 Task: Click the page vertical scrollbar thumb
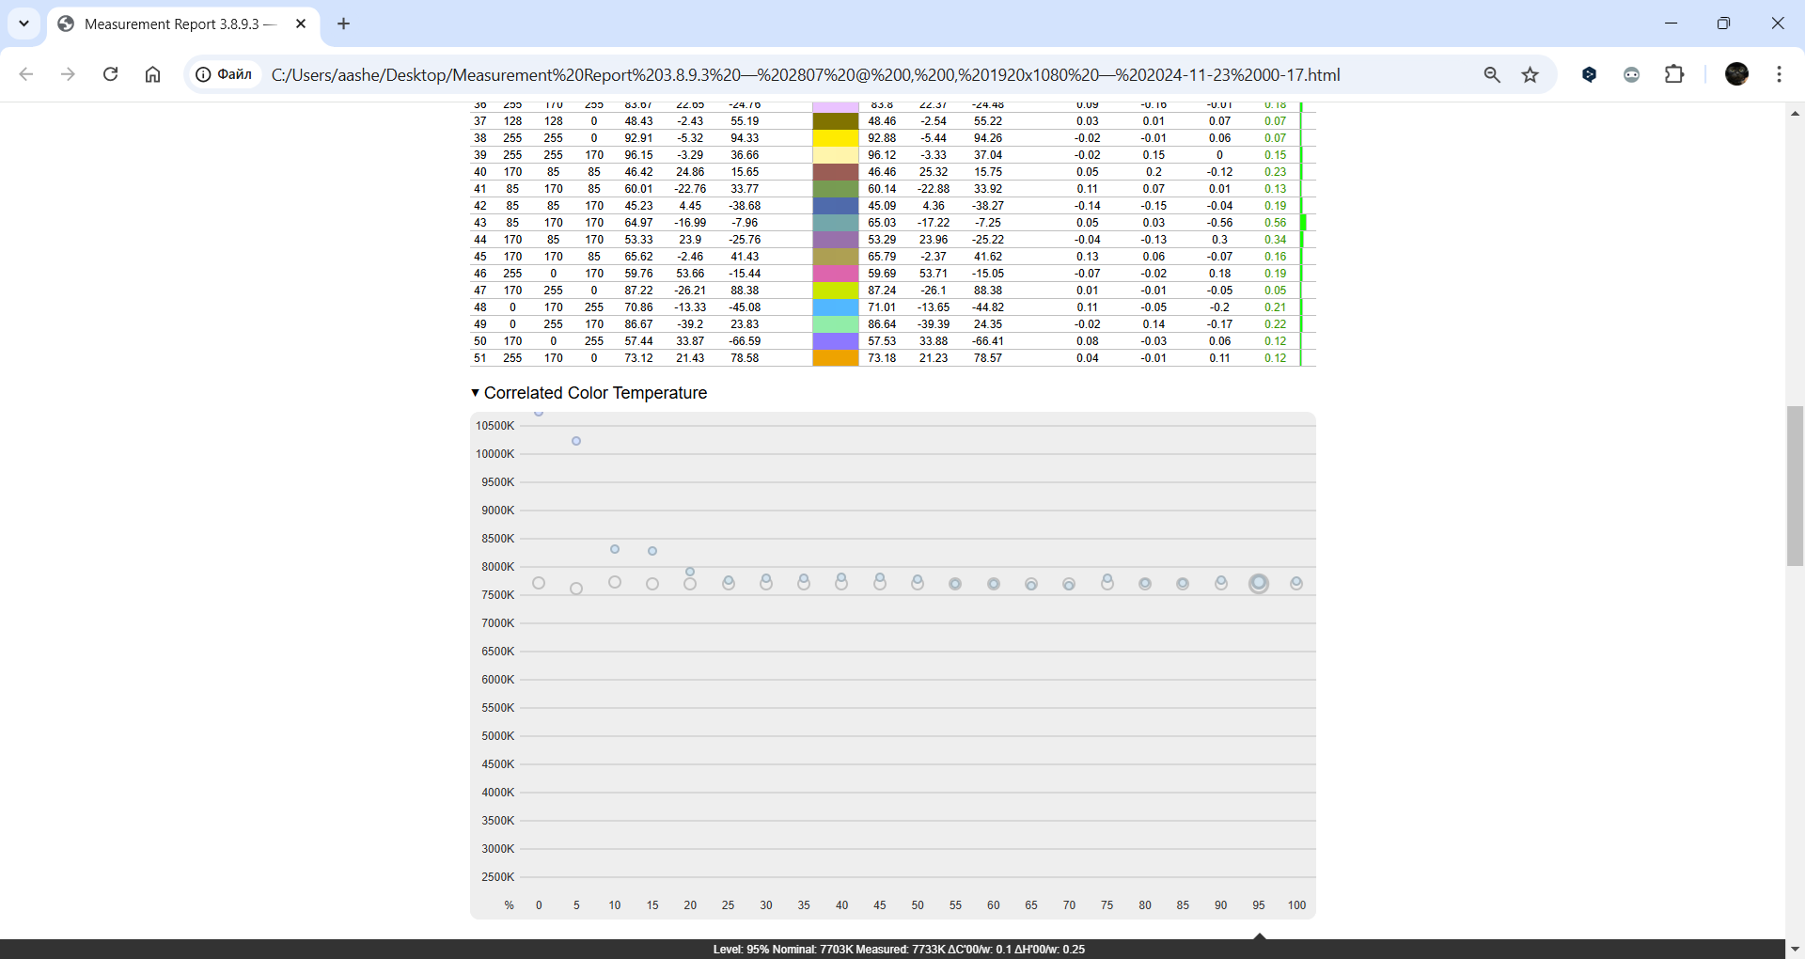pos(1795,486)
